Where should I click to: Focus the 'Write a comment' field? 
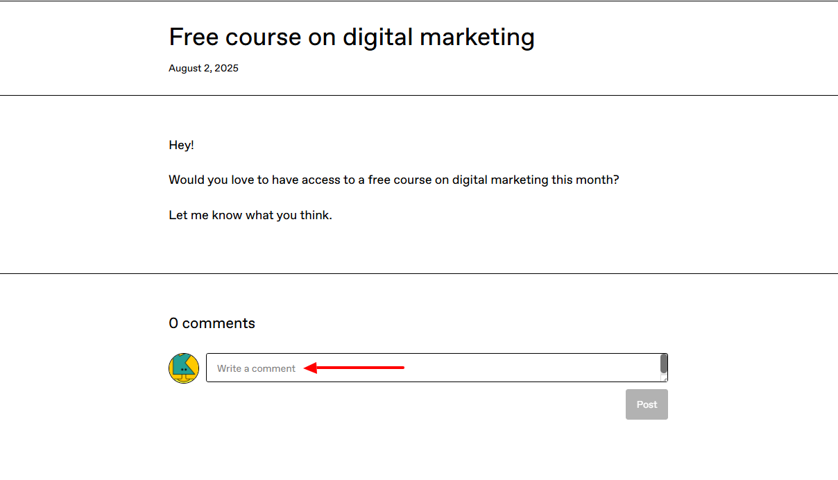(x=437, y=368)
